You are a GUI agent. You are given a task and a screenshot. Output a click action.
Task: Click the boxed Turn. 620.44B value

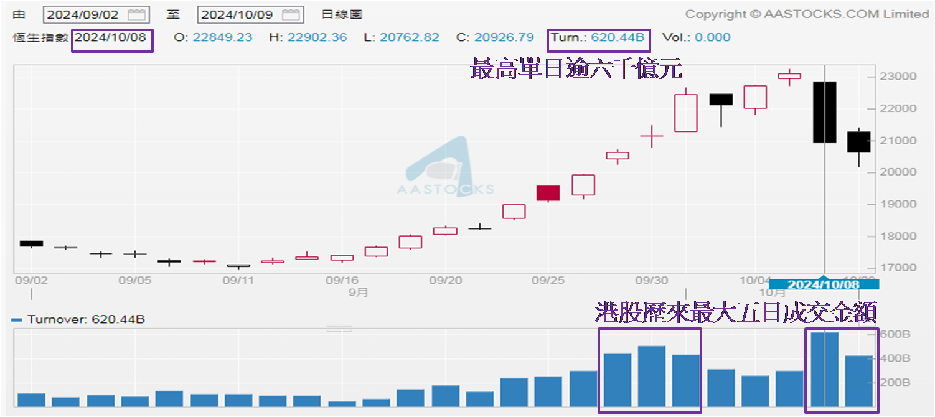pyautogui.click(x=599, y=38)
